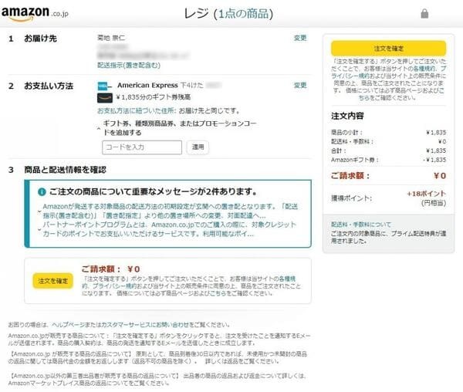Expand the 置き配 delivery method message
Image resolution: width=463 pixels, height=392 pixels.
tap(39, 211)
